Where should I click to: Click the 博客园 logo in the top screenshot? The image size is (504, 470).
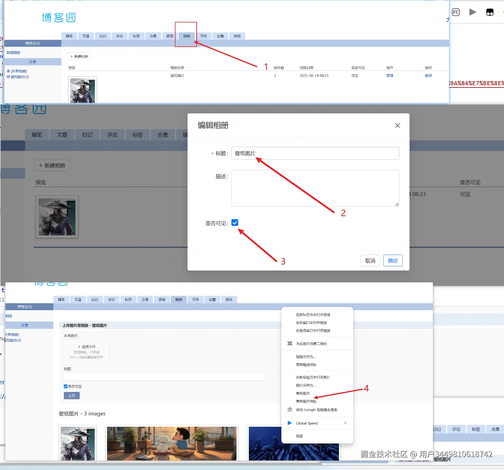click(58, 18)
